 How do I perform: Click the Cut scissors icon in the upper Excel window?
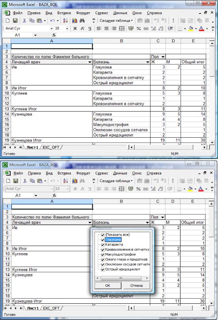pos(24,21)
